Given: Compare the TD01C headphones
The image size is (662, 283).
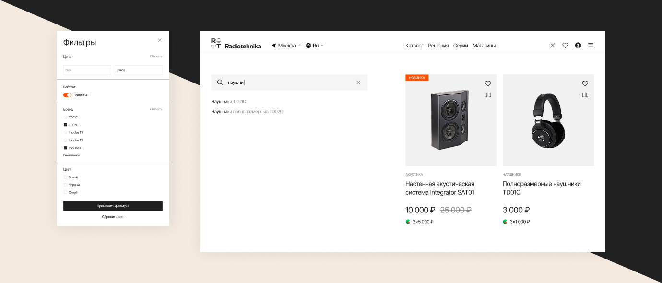Looking at the screenshot, I should click(585, 95).
